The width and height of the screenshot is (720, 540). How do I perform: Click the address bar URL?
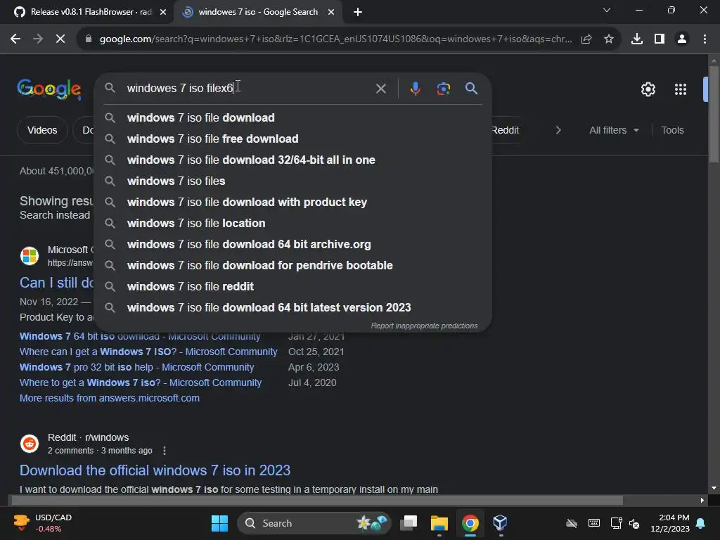[335, 39]
